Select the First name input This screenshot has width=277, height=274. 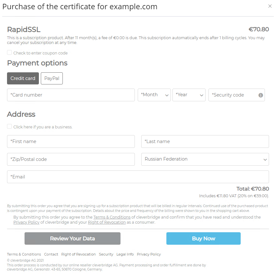(x=71, y=141)
